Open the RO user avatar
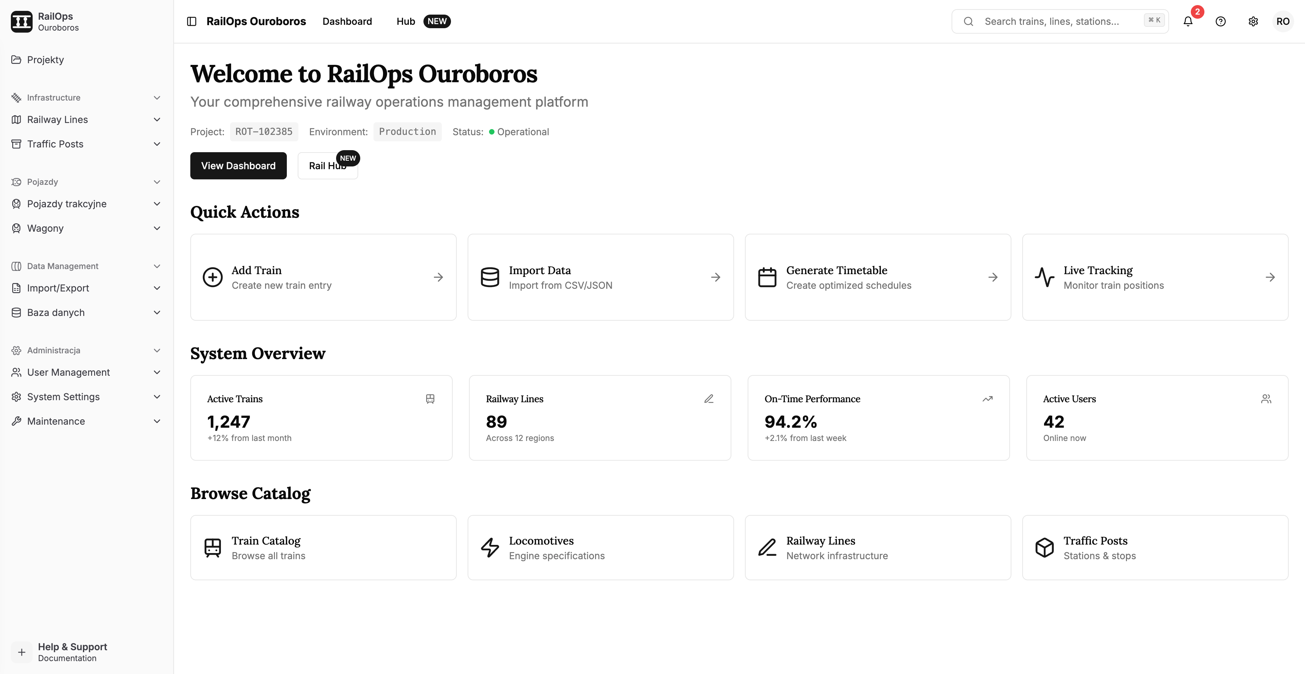The image size is (1305, 674). (1283, 21)
